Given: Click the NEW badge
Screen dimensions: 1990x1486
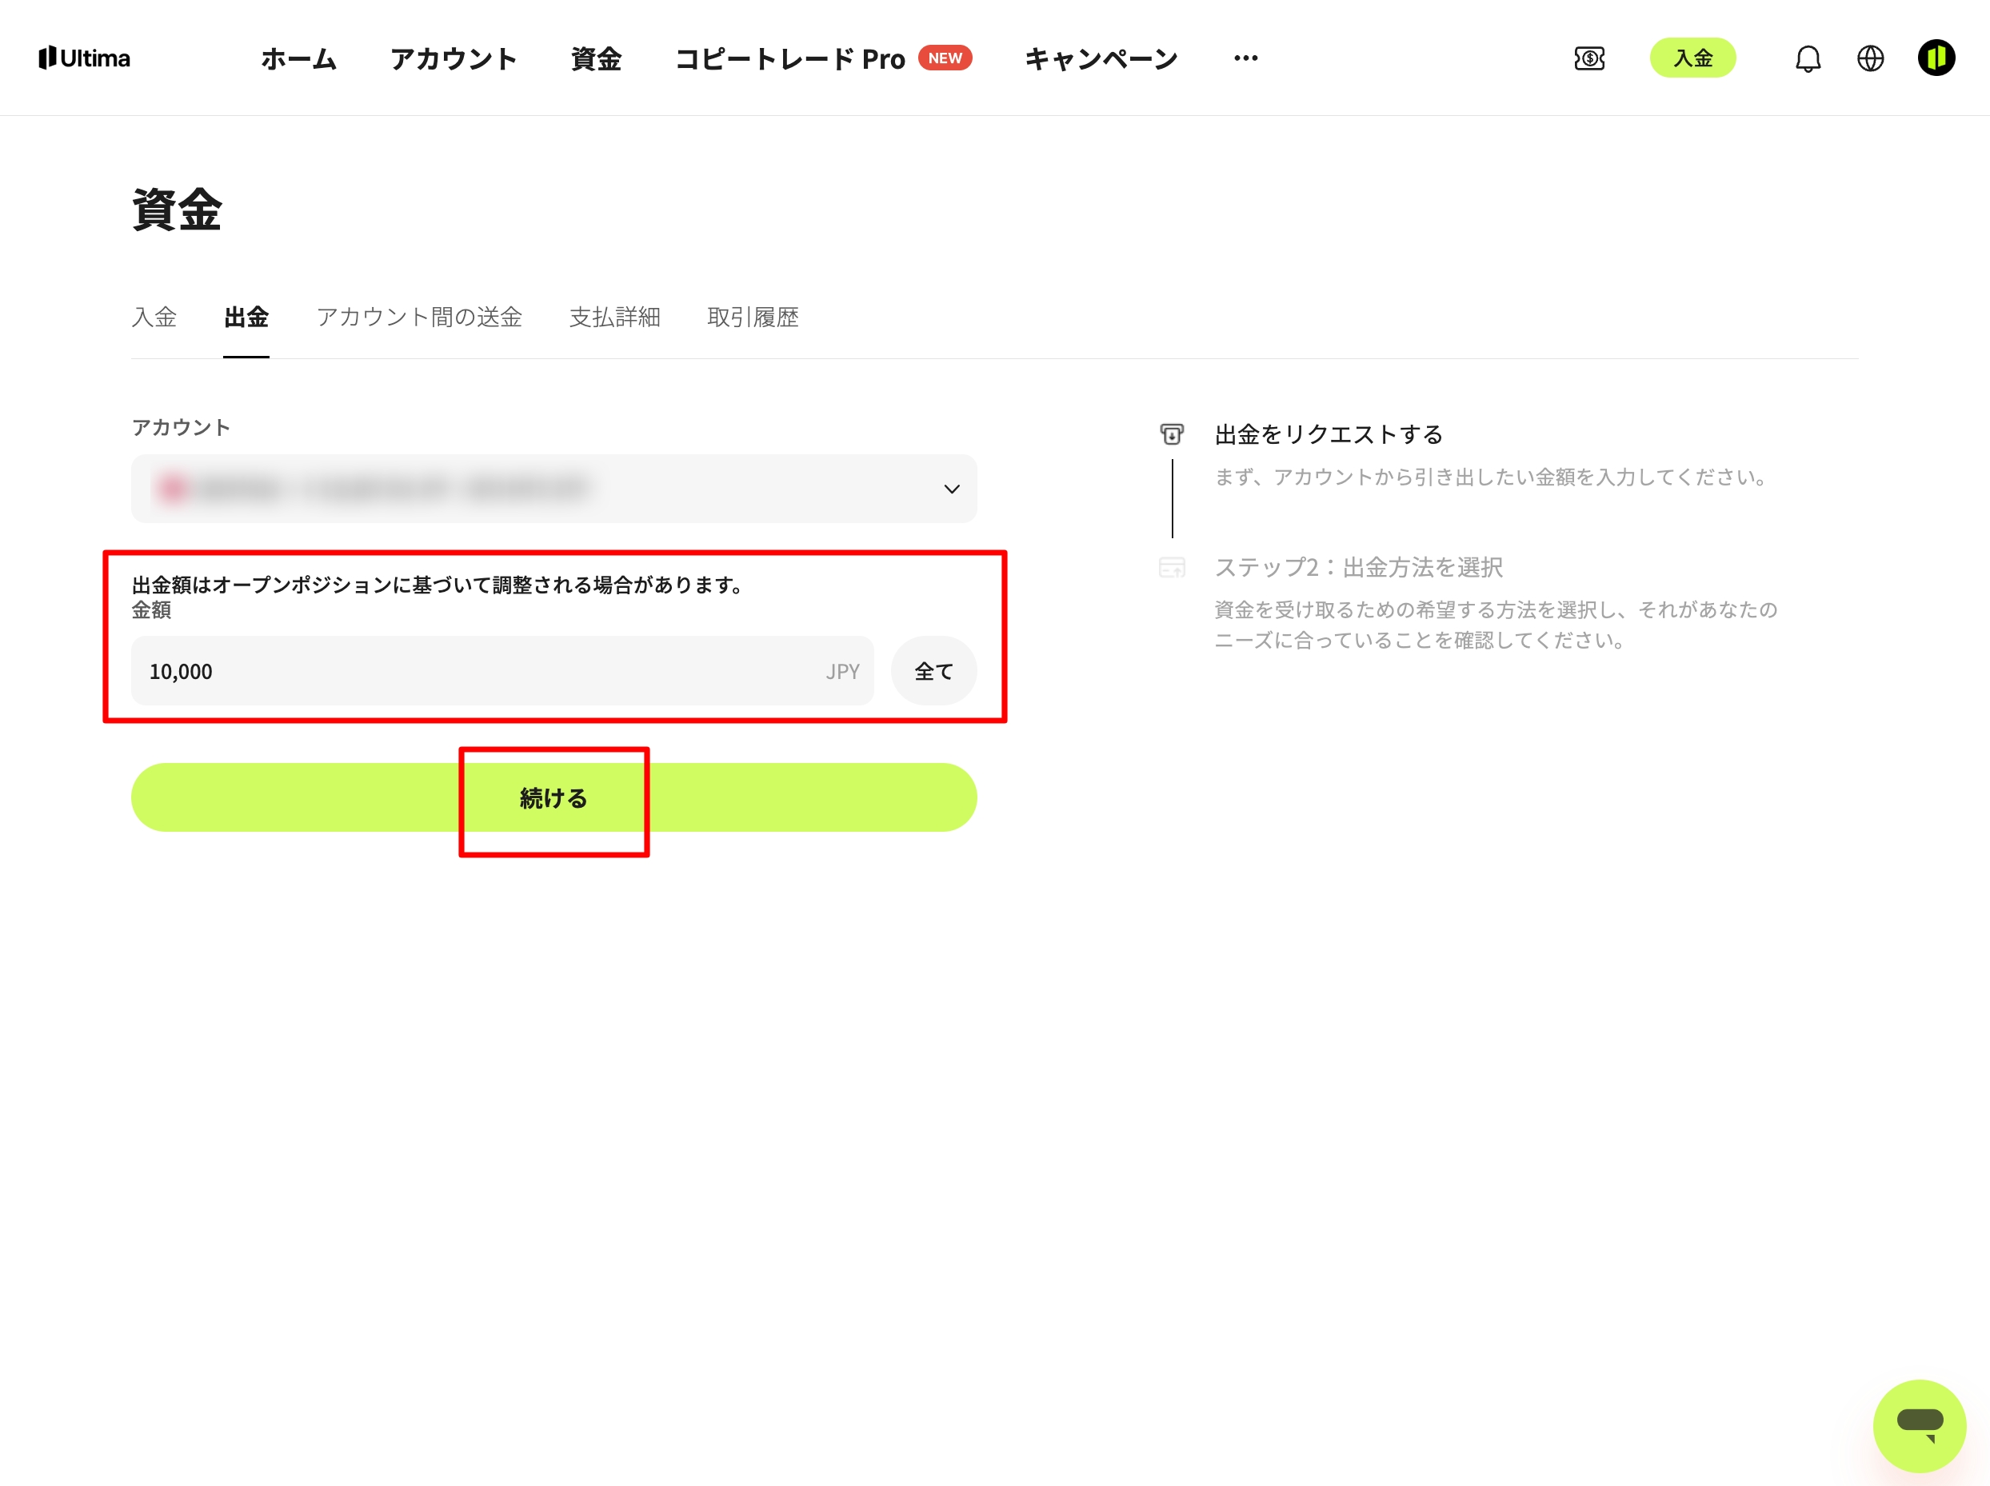Looking at the screenshot, I should (x=945, y=58).
